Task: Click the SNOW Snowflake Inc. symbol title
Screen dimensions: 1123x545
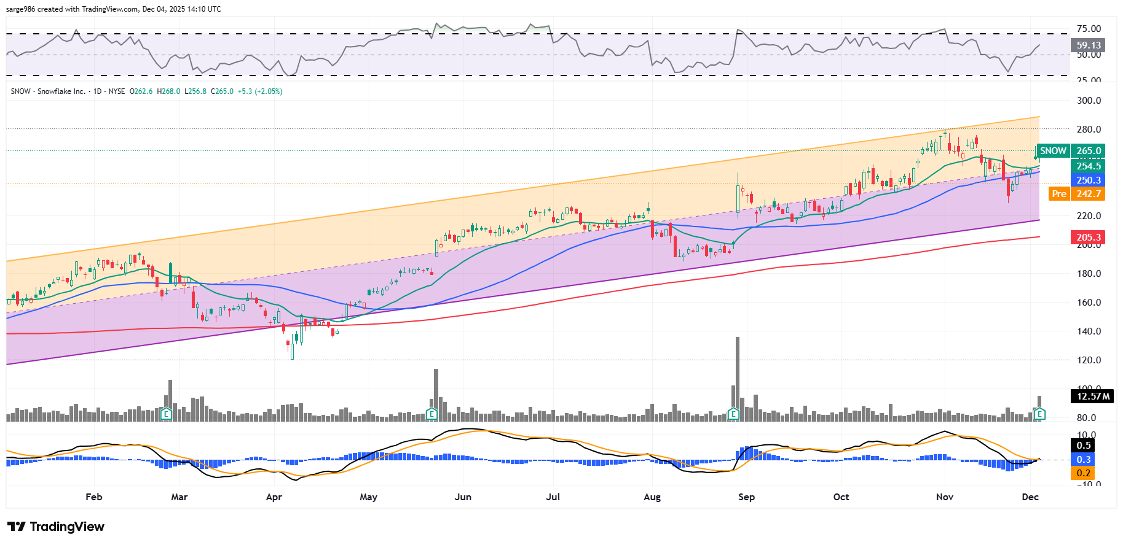Action: point(48,91)
